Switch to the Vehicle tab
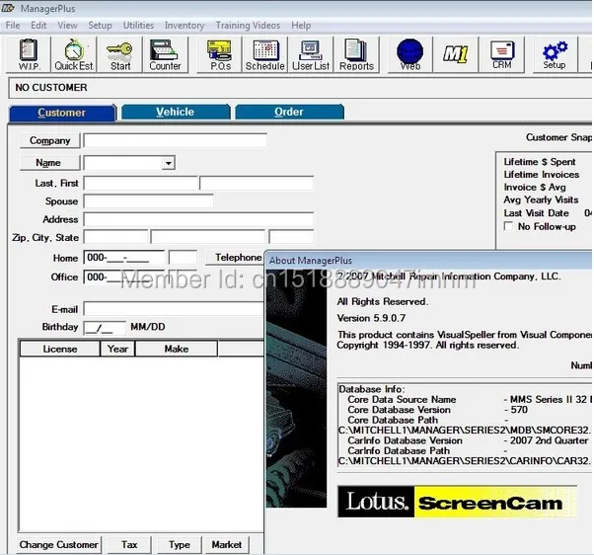This screenshot has height=555, width=594. 176,112
